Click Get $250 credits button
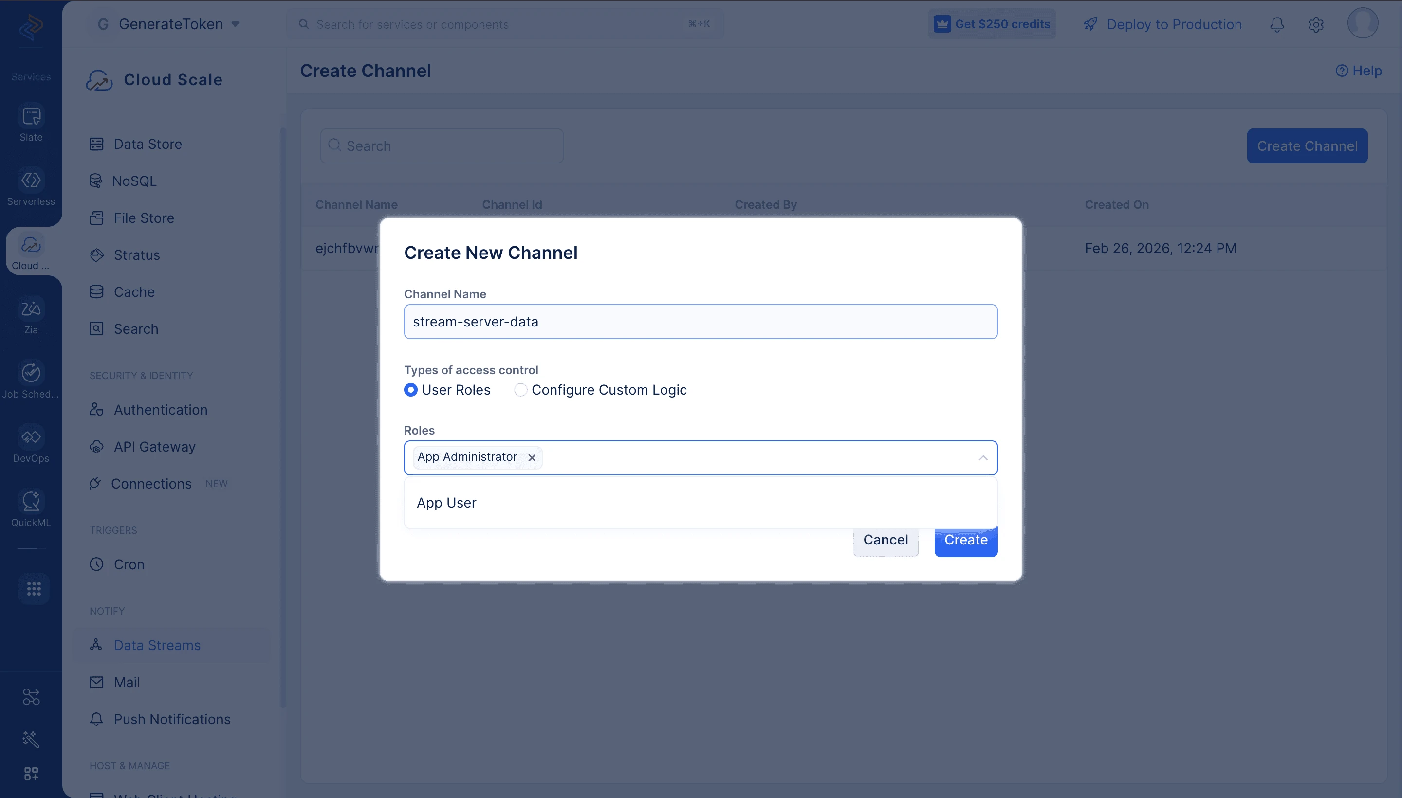This screenshot has height=798, width=1402. coord(991,24)
